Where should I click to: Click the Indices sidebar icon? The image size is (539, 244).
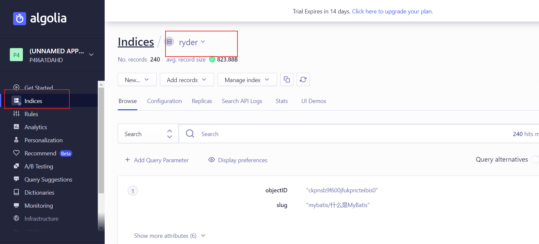[16, 100]
